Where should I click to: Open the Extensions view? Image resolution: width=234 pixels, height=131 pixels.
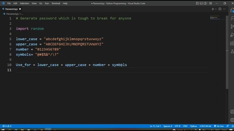pyautogui.click(x=232, y=43)
